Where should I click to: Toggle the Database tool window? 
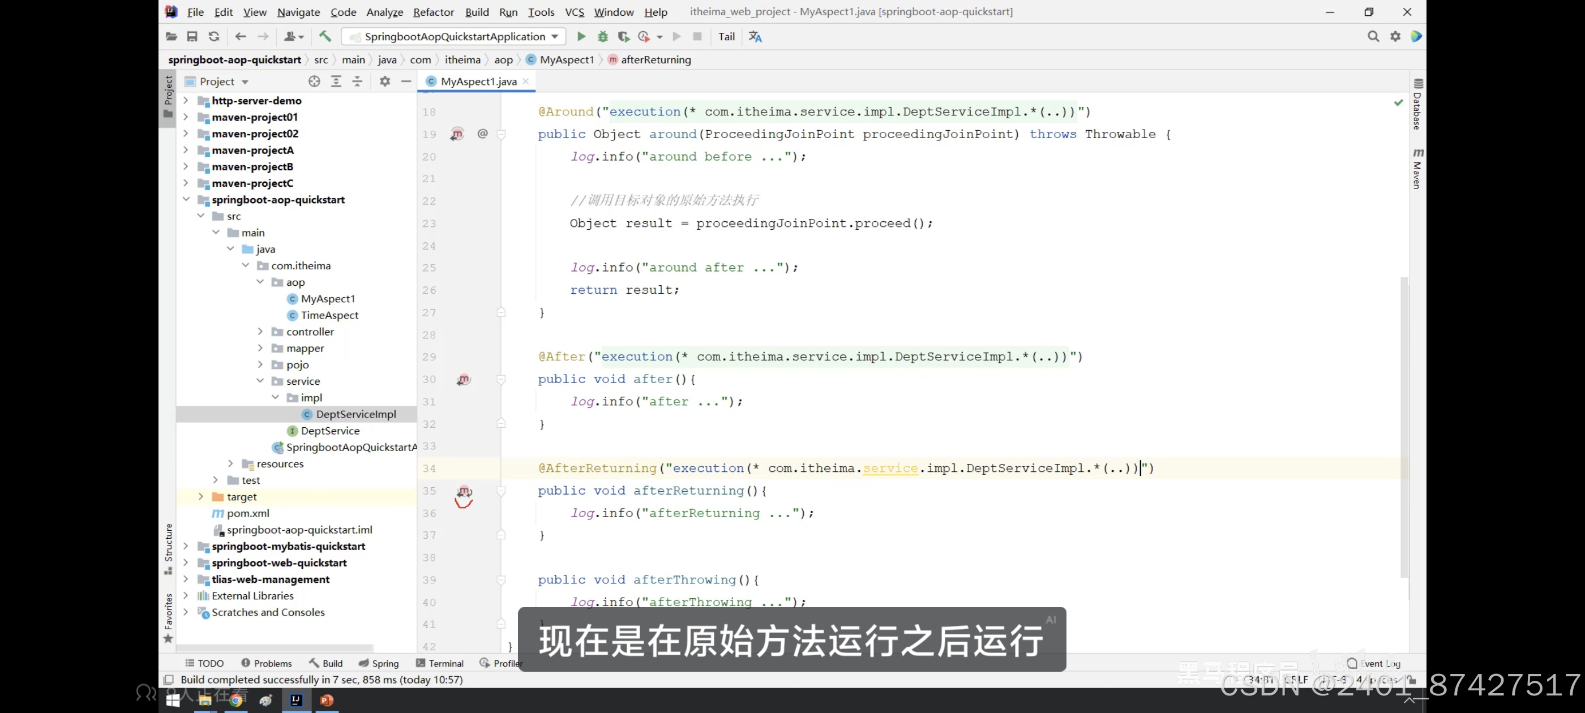coord(1417,105)
